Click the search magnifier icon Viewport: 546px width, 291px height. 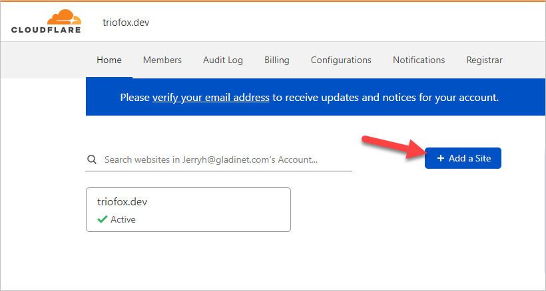[92, 159]
